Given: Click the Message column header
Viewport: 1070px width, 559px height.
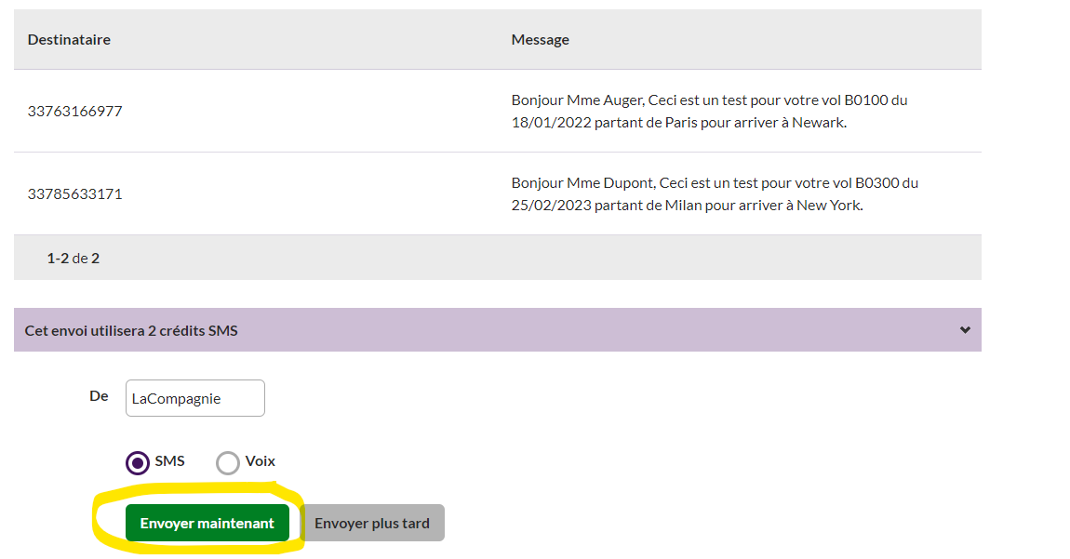Looking at the screenshot, I should coord(540,40).
